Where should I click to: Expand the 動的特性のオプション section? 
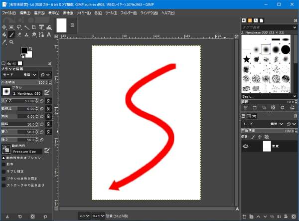(x=2, y=158)
